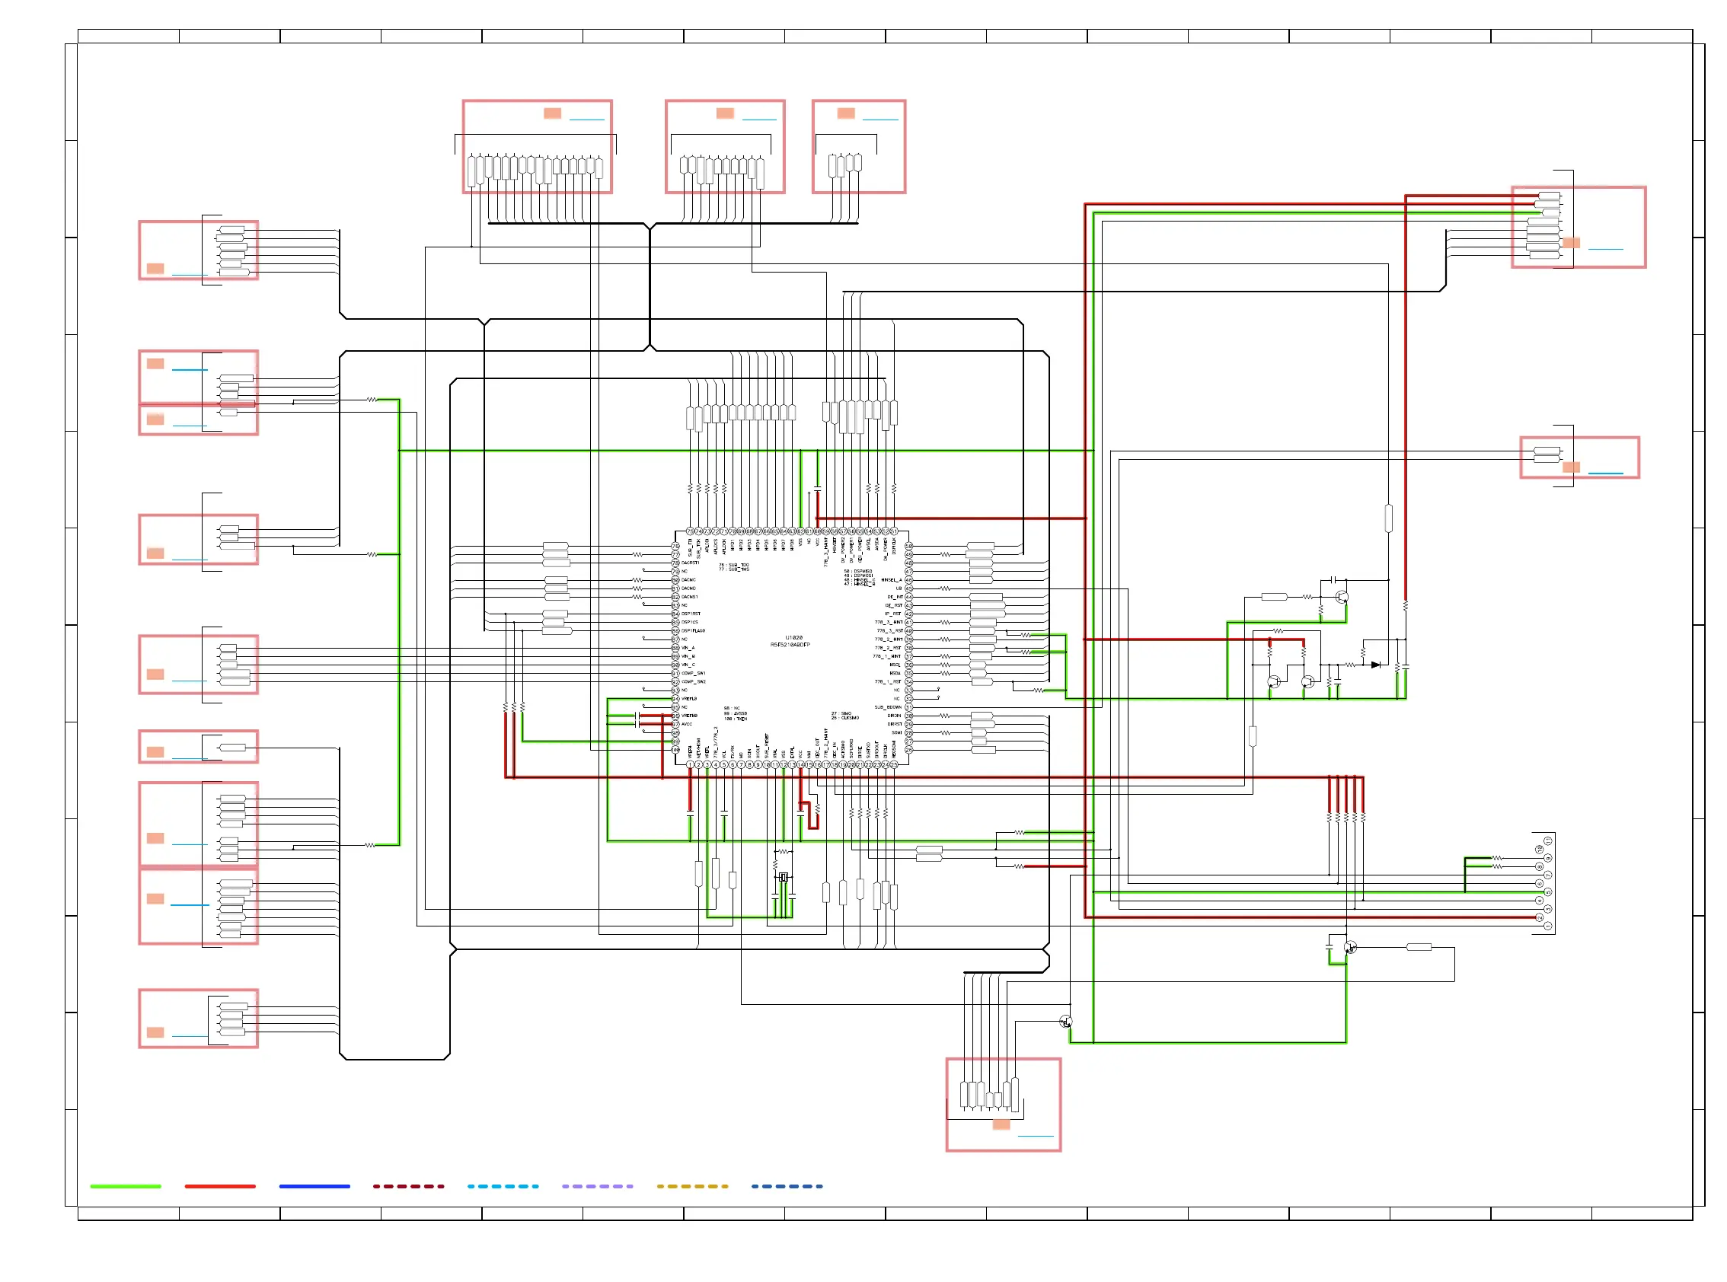Viewport: 1727px width, 1282px height.
Task: Click the SUB_BDOWN pin label
Action: point(888,708)
